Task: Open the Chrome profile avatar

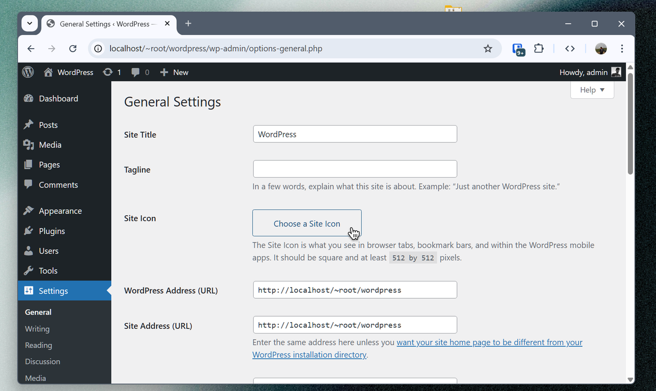Action: click(601, 49)
